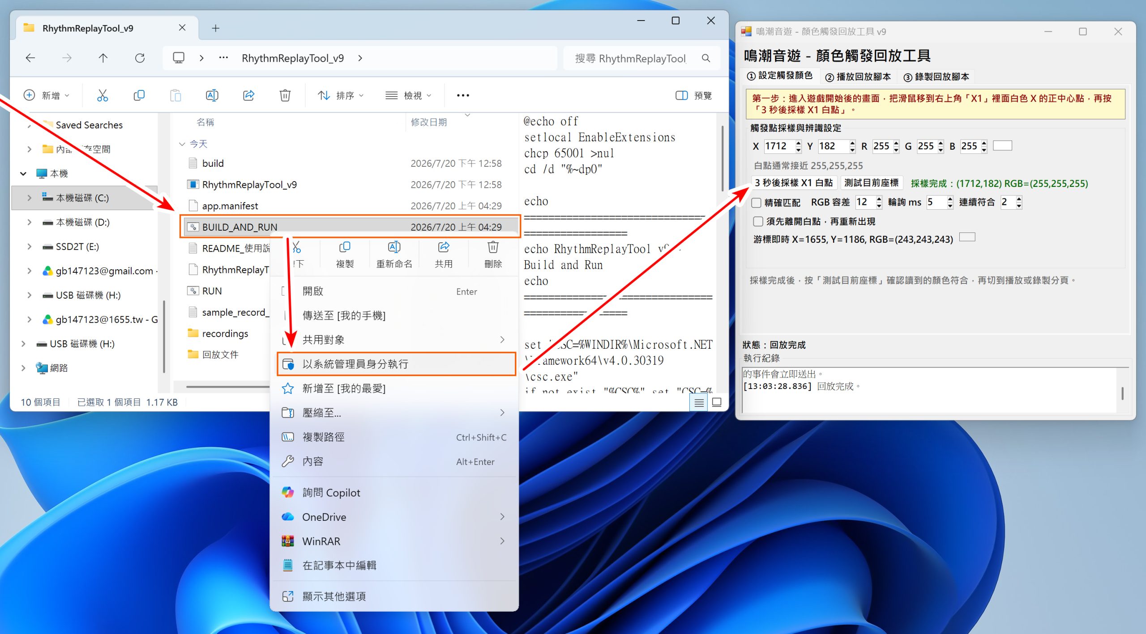Switch to ② 播放回放腳本 tab
1146x634 pixels.
[858, 76]
